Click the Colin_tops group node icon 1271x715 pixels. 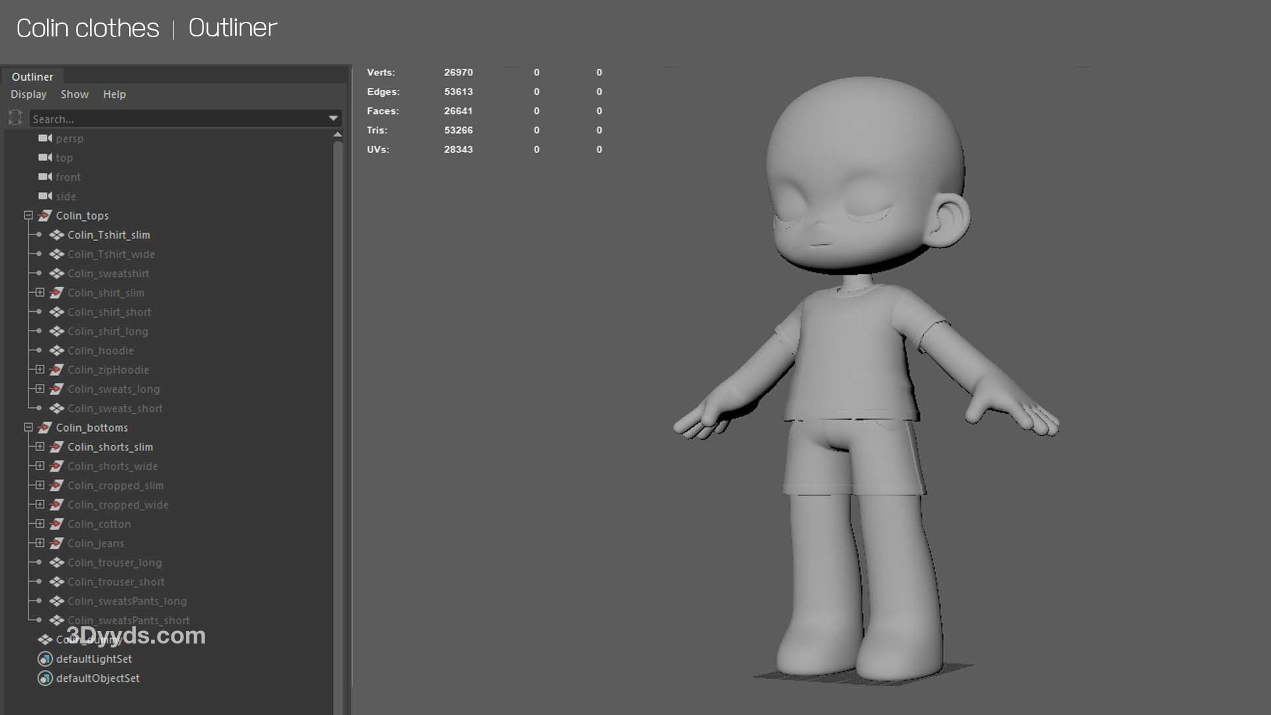[x=45, y=216]
